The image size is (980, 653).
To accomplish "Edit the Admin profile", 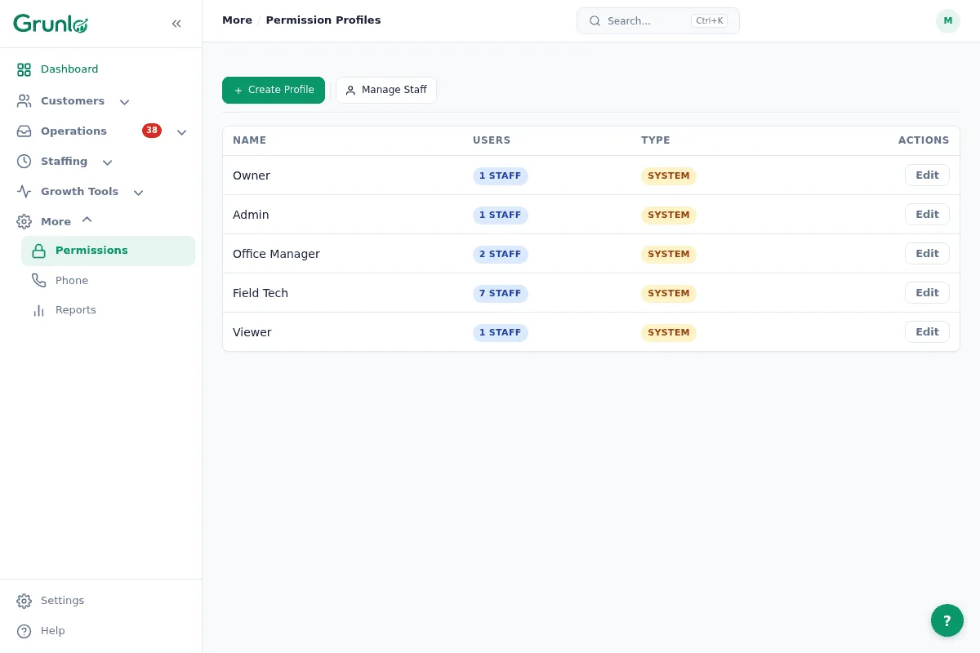I will pyautogui.click(x=927, y=215).
